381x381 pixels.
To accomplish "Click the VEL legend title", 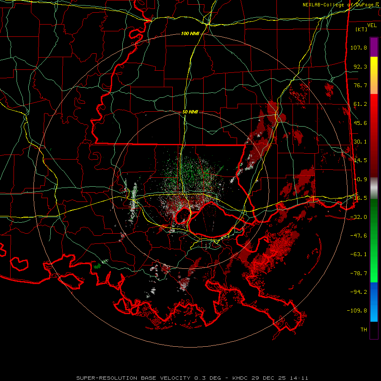I will coord(372,25).
